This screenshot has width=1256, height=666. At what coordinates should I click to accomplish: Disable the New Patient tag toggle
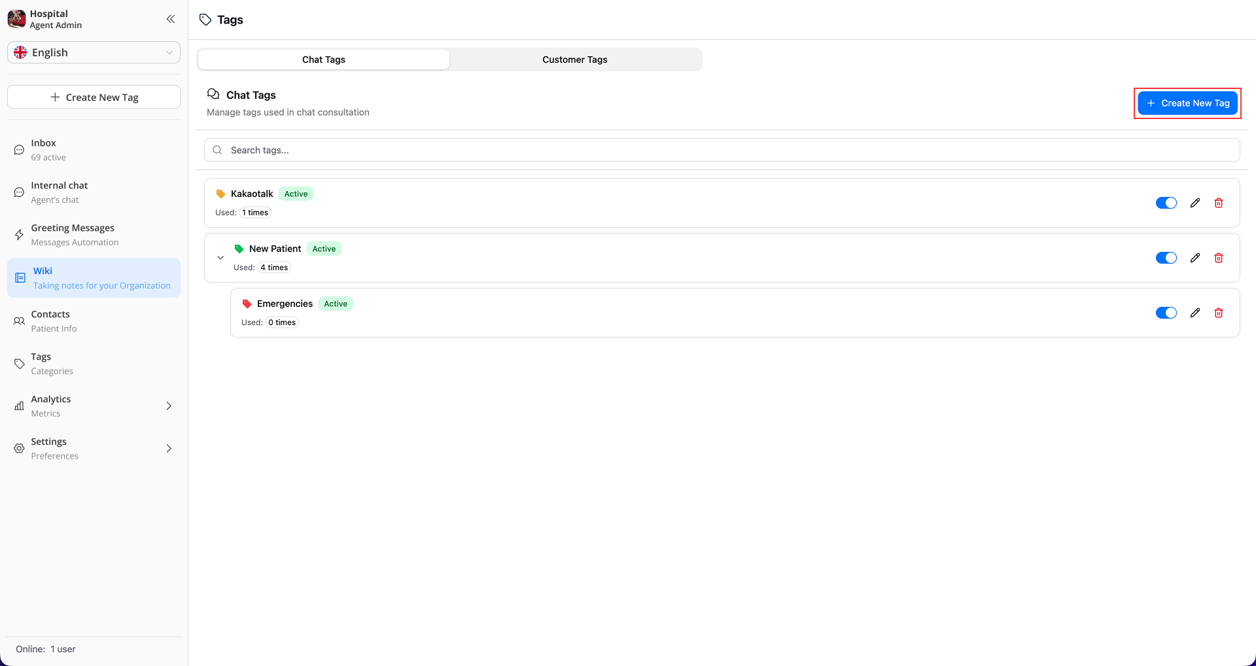pyautogui.click(x=1166, y=257)
